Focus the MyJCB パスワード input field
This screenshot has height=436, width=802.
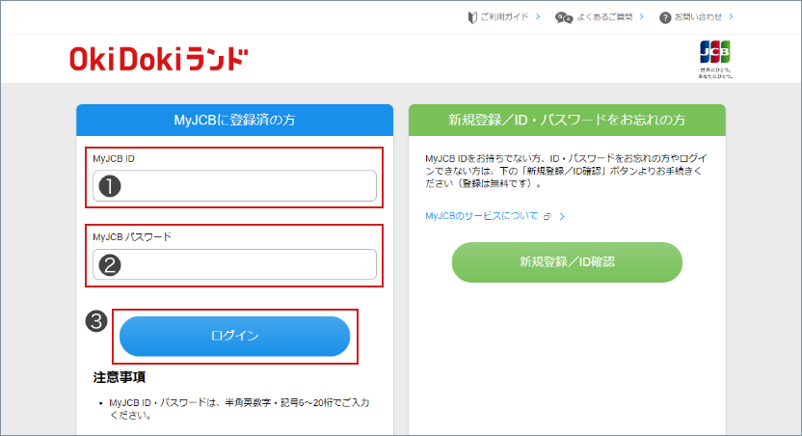(234, 264)
